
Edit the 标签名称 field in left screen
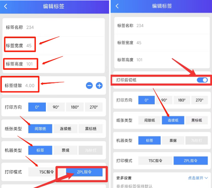pyautogui.click(x=53, y=27)
